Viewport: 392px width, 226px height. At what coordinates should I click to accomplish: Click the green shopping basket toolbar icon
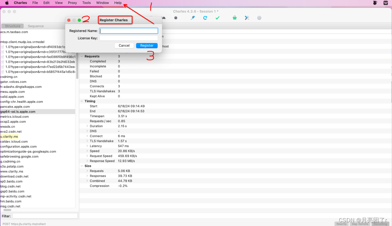[x=235, y=18]
